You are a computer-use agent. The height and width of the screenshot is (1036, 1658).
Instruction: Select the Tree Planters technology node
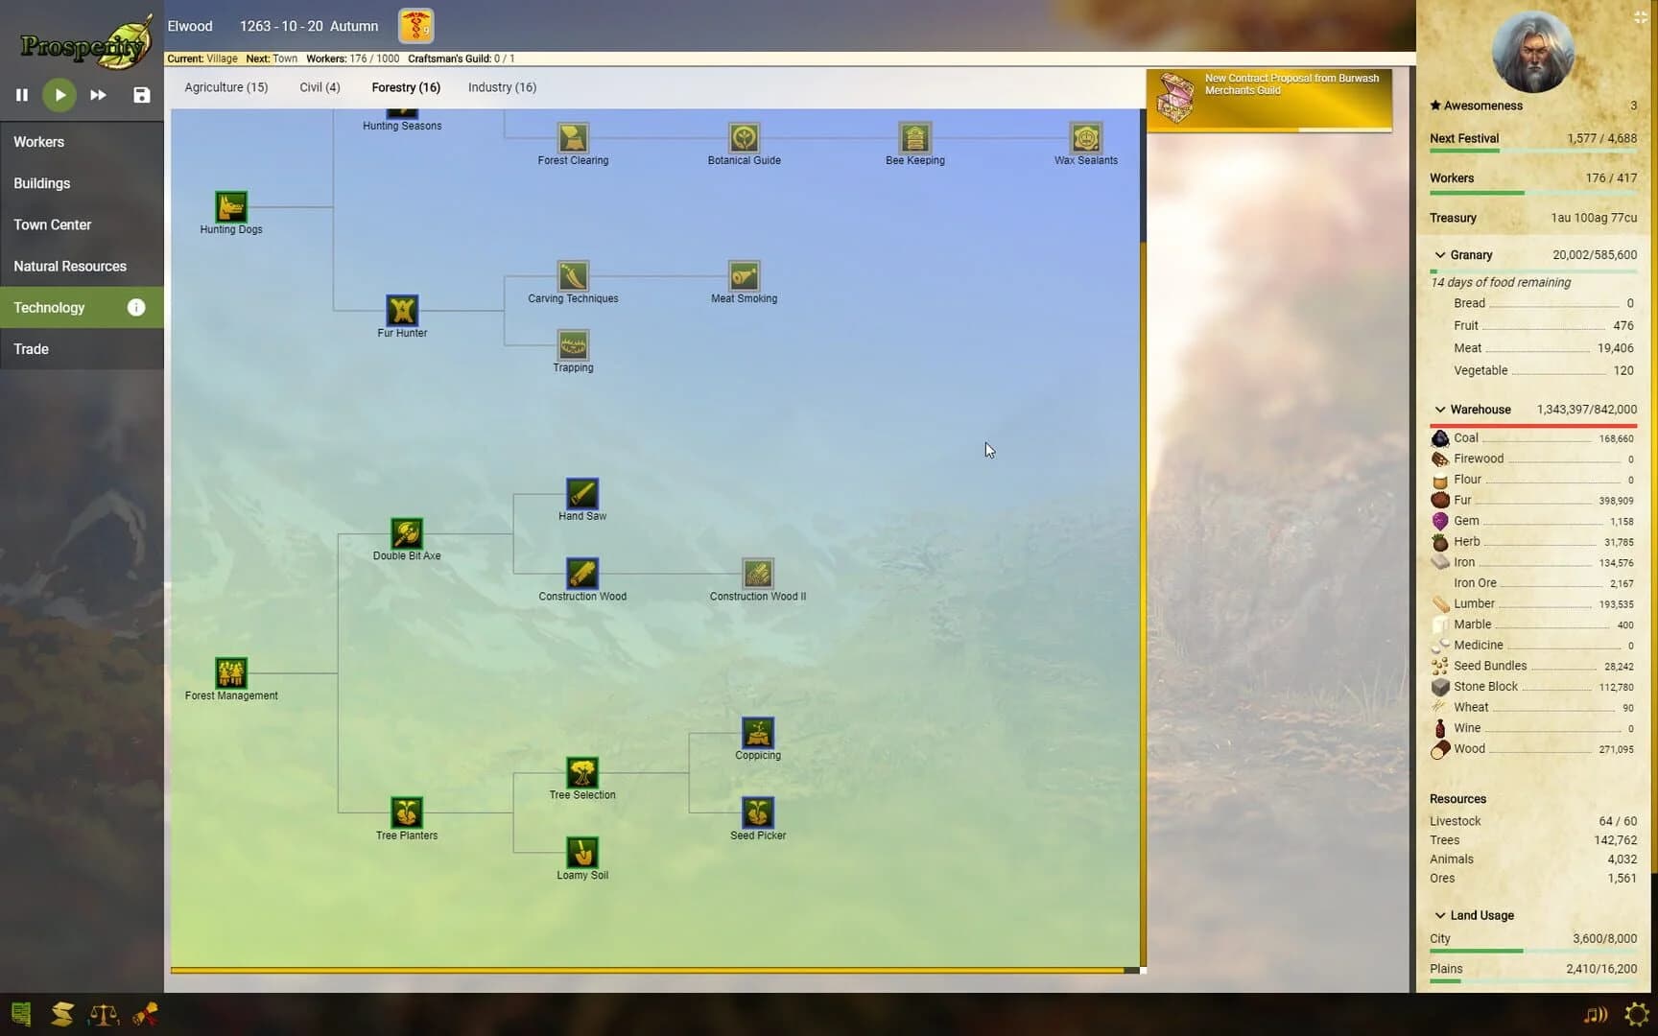pyautogui.click(x=406, y=811)
